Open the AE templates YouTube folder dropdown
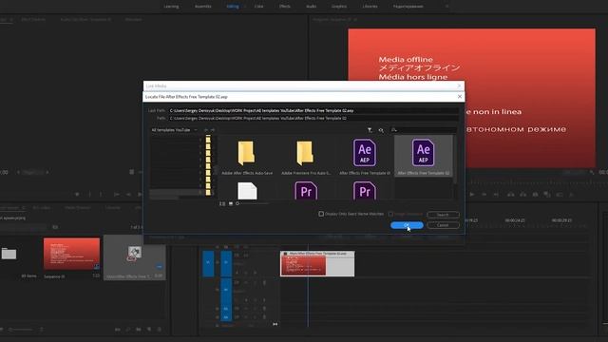Image resolution: width=608 pixels, height=342 pixels. pyautogui.click(x=174, y=130)
